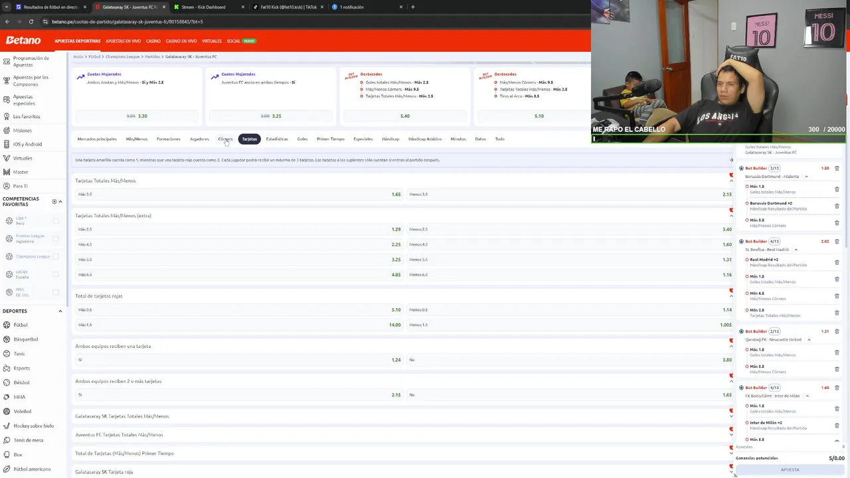The width and height of the screenshot is (850, 478).
Task: Click the Los Favoritos badge icon
Action: tap(7, 116)
